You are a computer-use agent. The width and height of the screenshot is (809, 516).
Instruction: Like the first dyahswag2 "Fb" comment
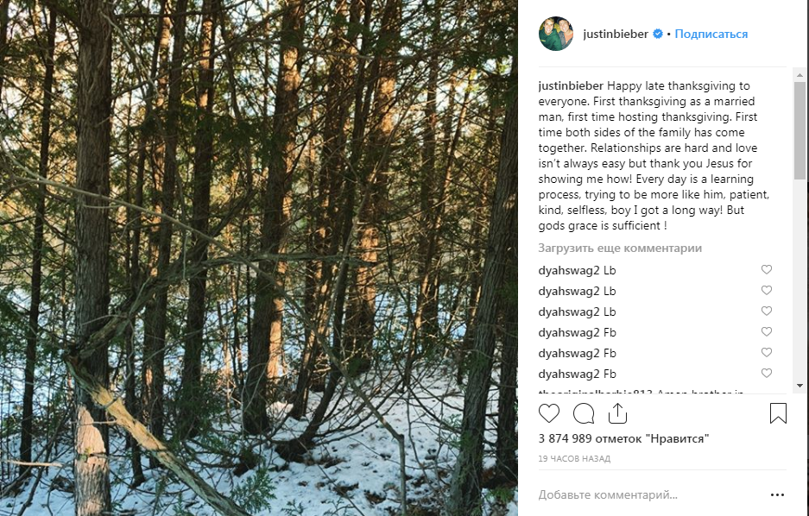coord(766,332)
